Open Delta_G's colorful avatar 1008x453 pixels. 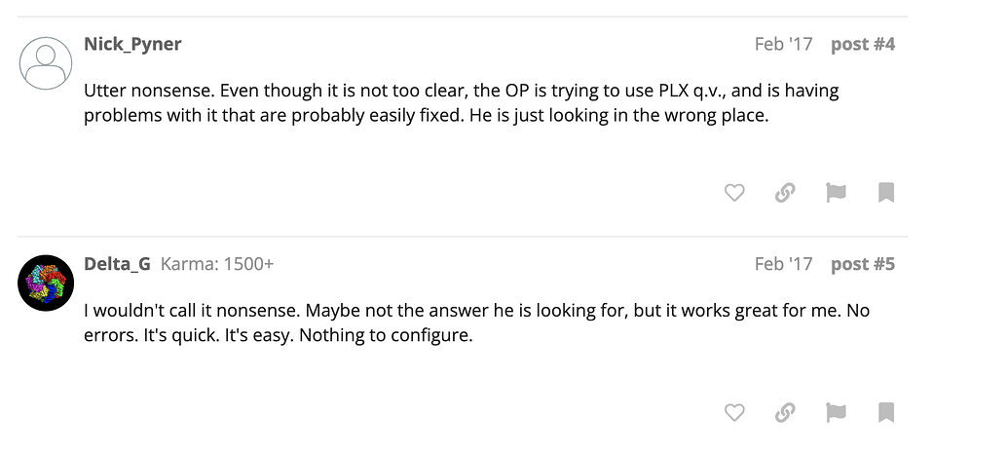[47, 283]
